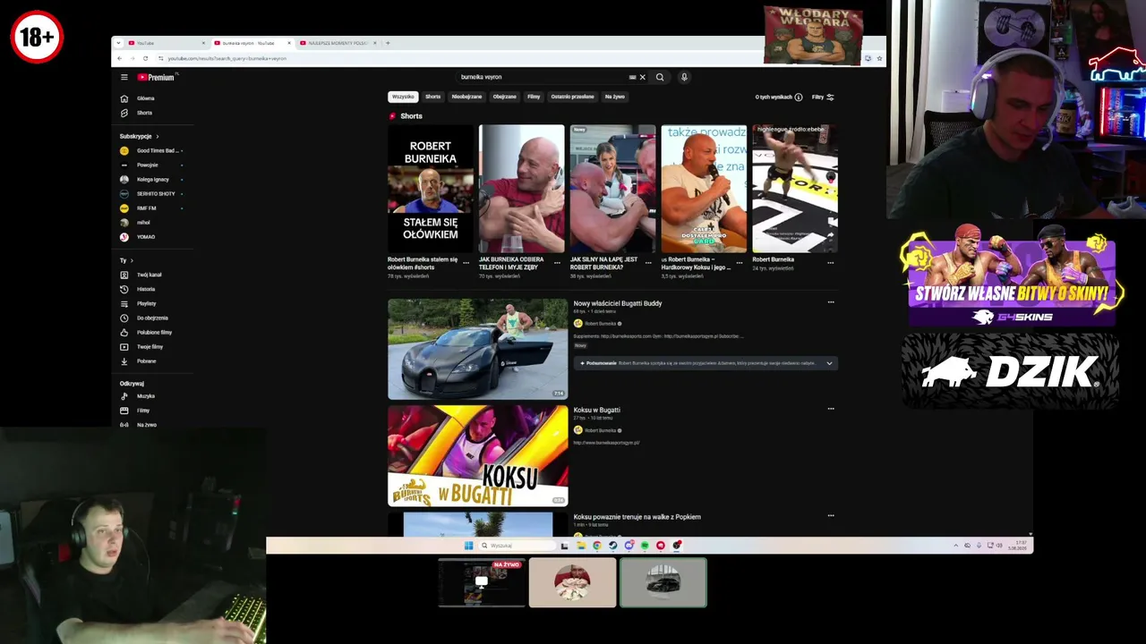Select the NA ŻYWO screen preview thumbnail
Image resolution: width=1146 pixels, height=644 pixels.
tap(482, 583)
